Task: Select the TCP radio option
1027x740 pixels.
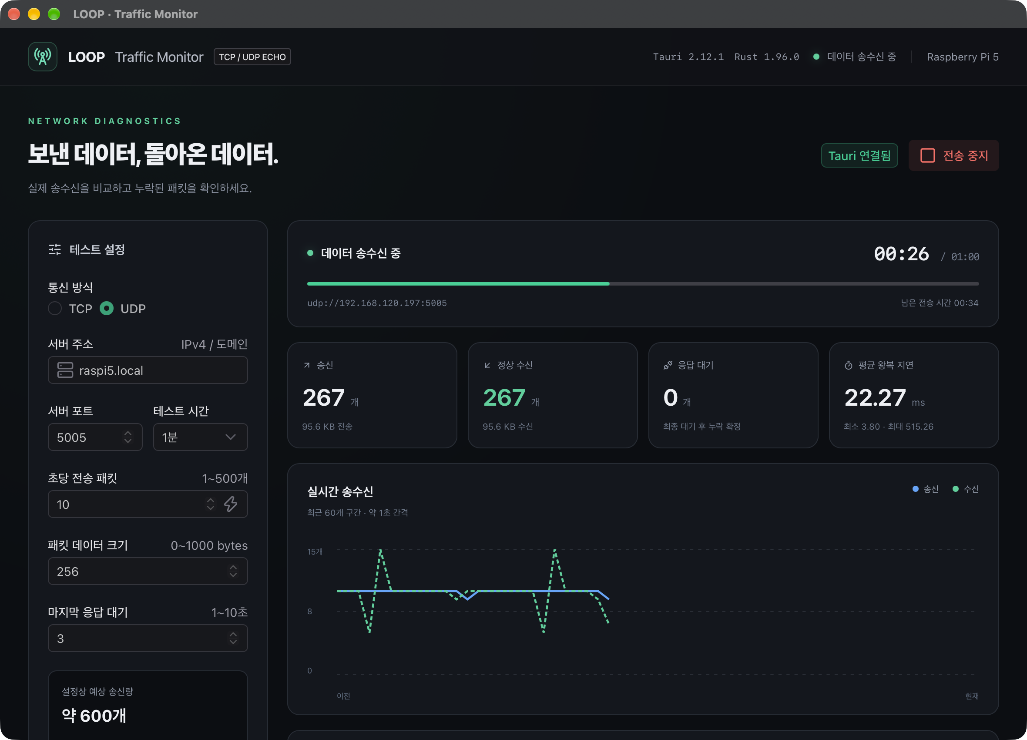Action: (55, 309)
